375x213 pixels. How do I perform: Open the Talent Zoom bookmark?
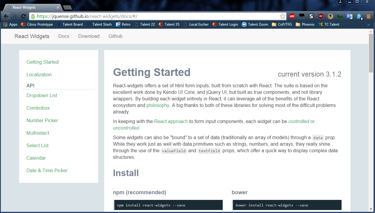click(255, 24)
